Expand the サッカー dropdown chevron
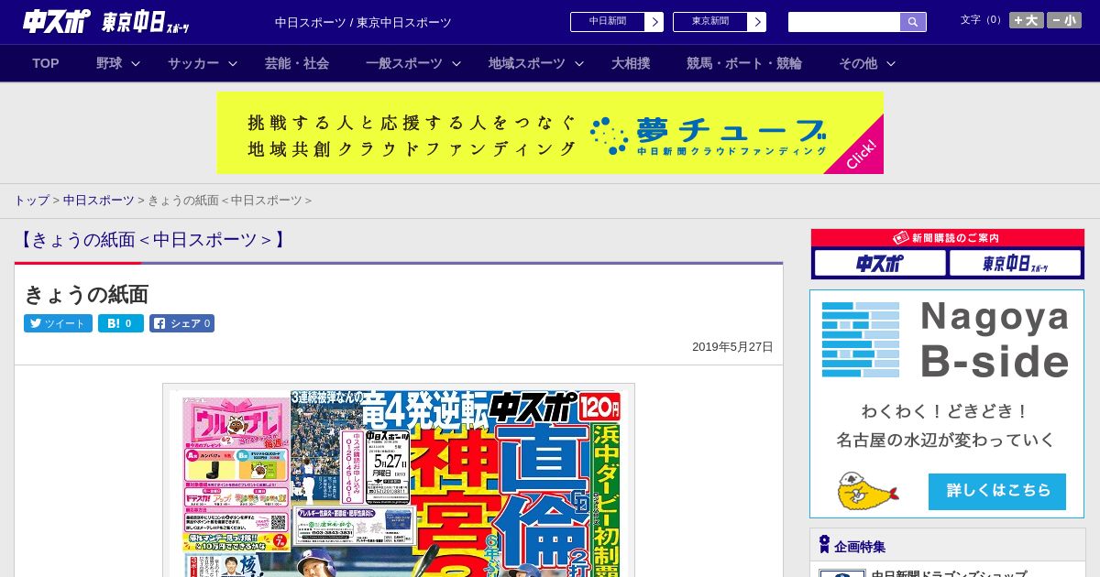This screenshot has height=577, width=1100. 233,63
